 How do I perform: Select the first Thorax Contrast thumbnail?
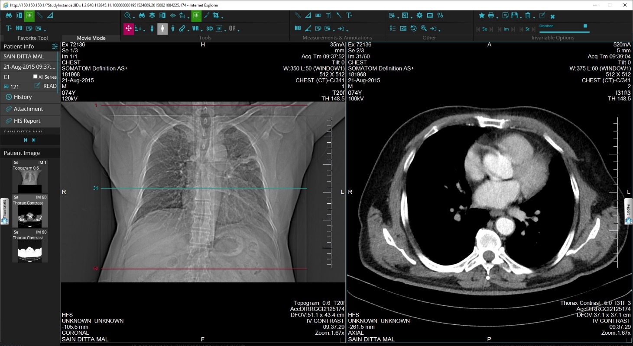pyautogui.click(x=30, y=211)
